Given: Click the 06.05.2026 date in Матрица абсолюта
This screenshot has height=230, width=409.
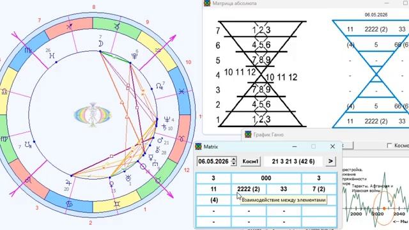Looking at the screenshot, I should pyautogui.click(x=376, y=15).
